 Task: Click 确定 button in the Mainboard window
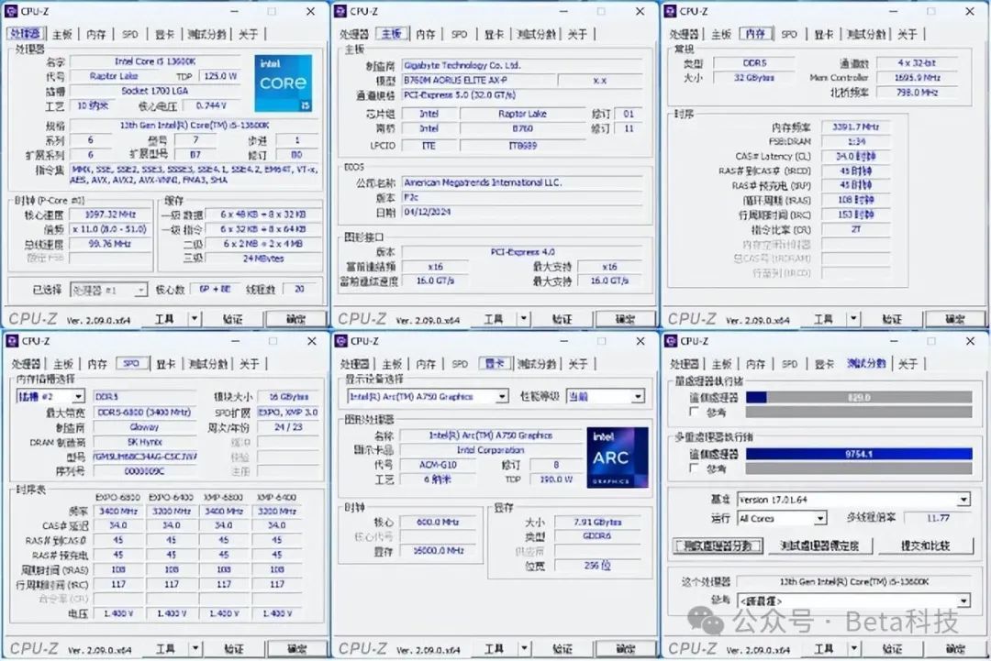coord(625,319)
